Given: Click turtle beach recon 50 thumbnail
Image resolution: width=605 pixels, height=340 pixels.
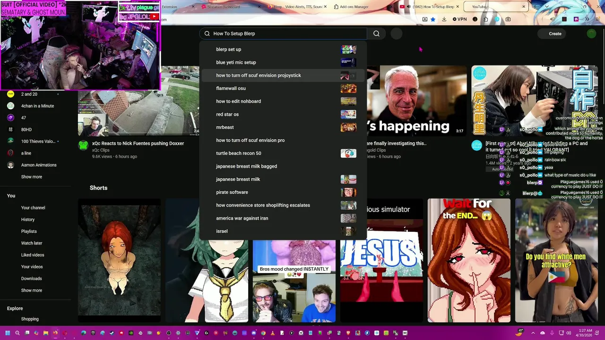Looking at the screenshot, I should (x=348, y=153).
